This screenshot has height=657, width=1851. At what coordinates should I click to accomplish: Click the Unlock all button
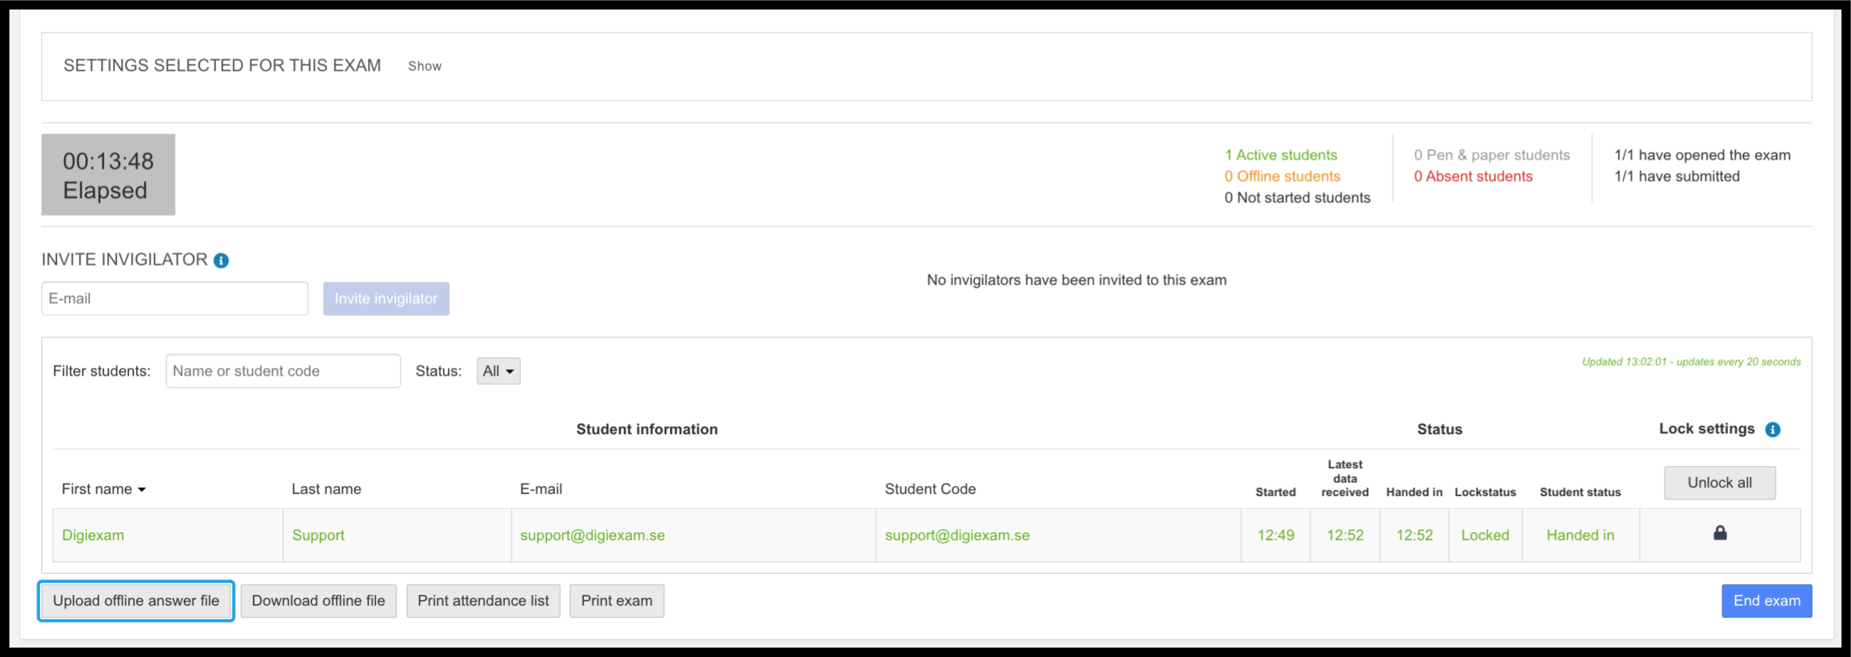pyautogui.click(x=1719, y=483)
